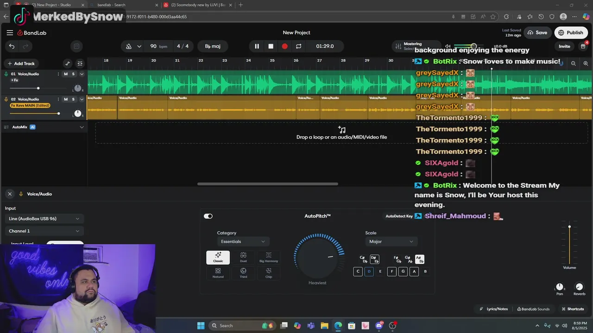Stop playback with the stop button

click(x=271, y=46)
